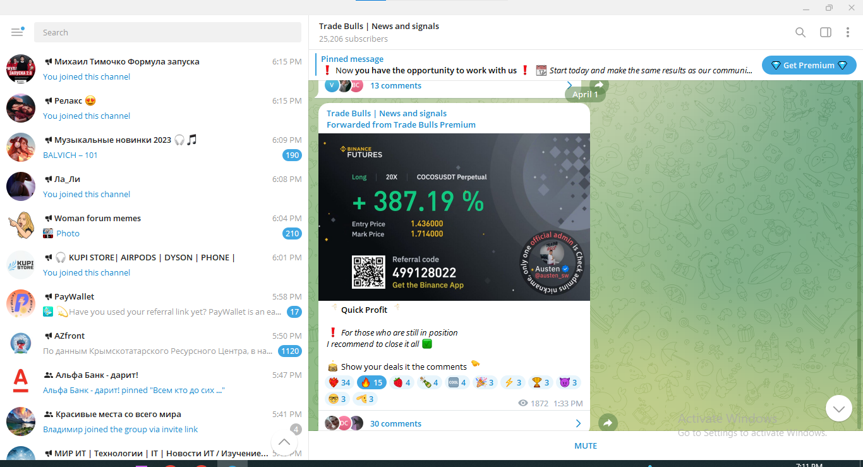The height and width of the screenshot is (467, 863).
Task: Open Красивые места со всего мира group
Action: (x=154, y=422)
